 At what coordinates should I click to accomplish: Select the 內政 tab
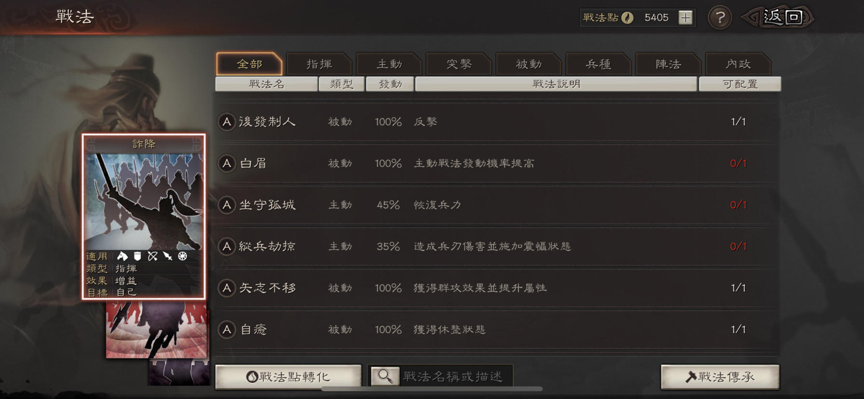(738, 64)
